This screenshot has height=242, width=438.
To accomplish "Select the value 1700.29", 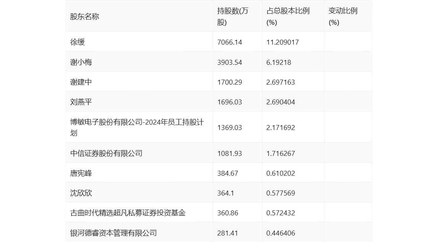I will click(230, 82).
